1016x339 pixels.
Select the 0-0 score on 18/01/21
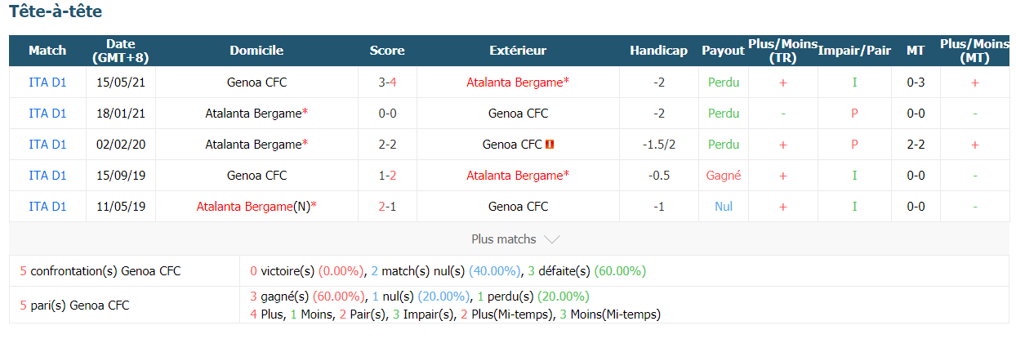tap(387, 114)
